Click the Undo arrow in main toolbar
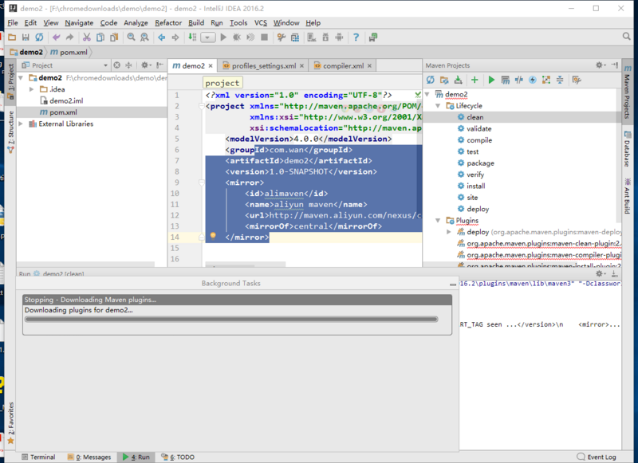 coord(56,37)
